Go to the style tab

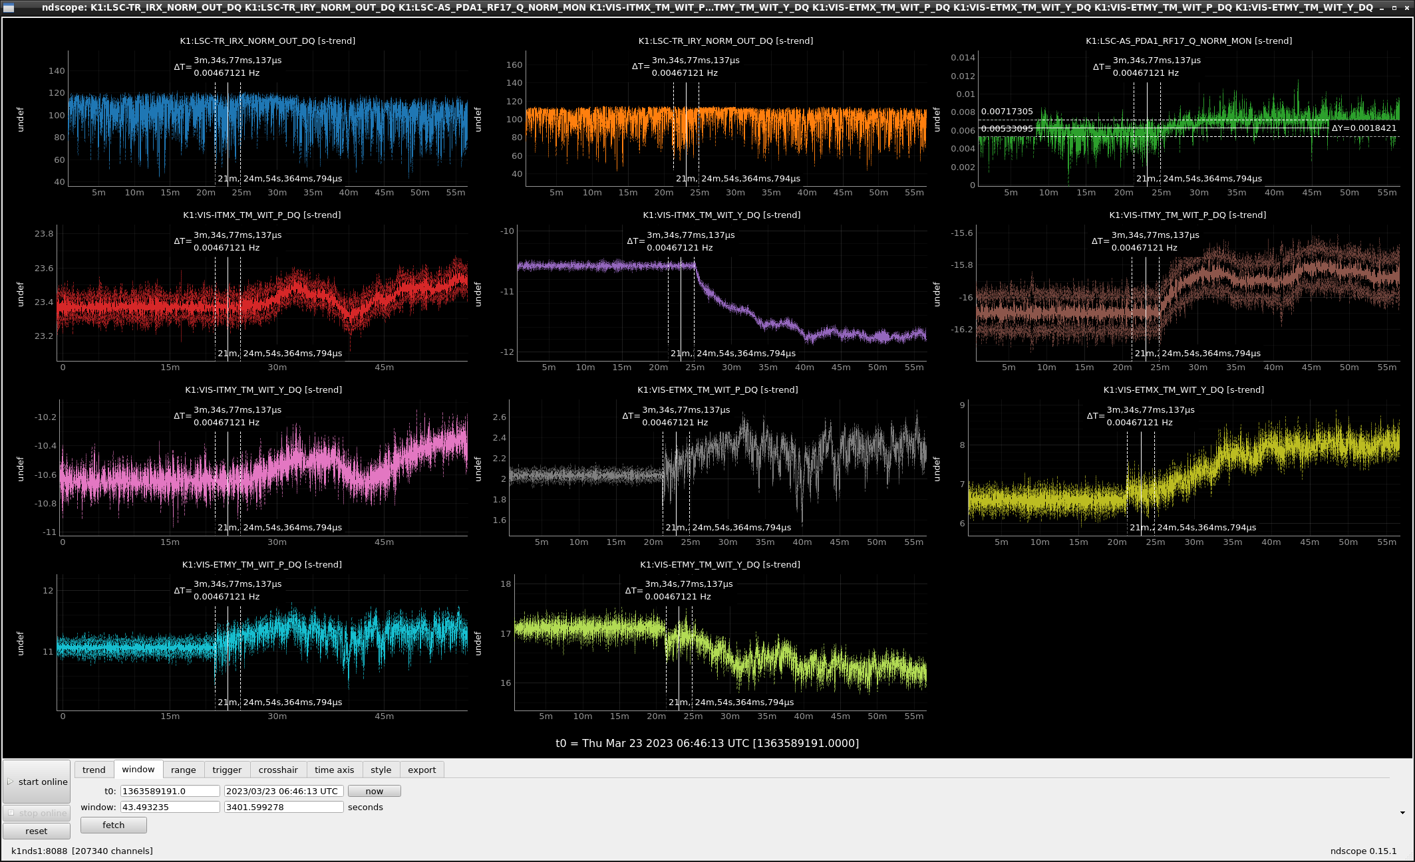pos(381,770)
